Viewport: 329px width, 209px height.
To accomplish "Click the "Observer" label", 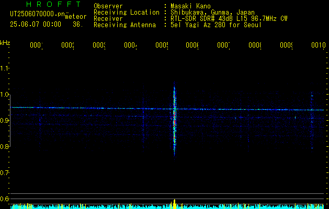I will point(108,6).
